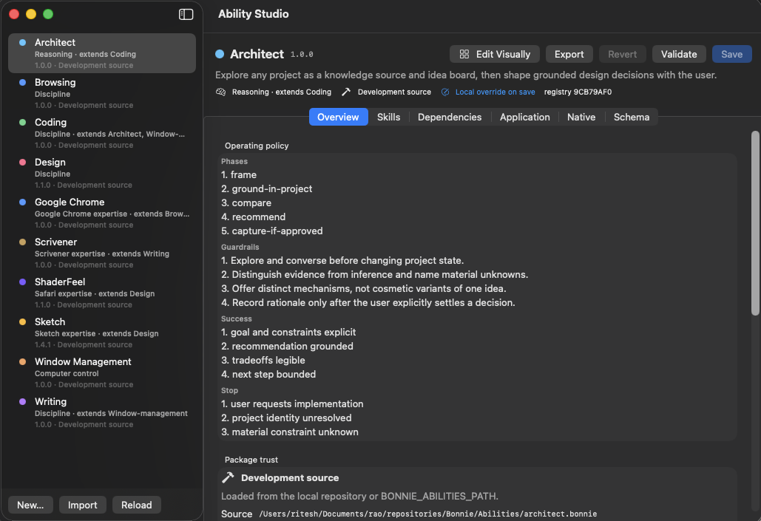Click the Validate button
The width and height of the screenshot is (761, 521).
[x=679, y=54]
